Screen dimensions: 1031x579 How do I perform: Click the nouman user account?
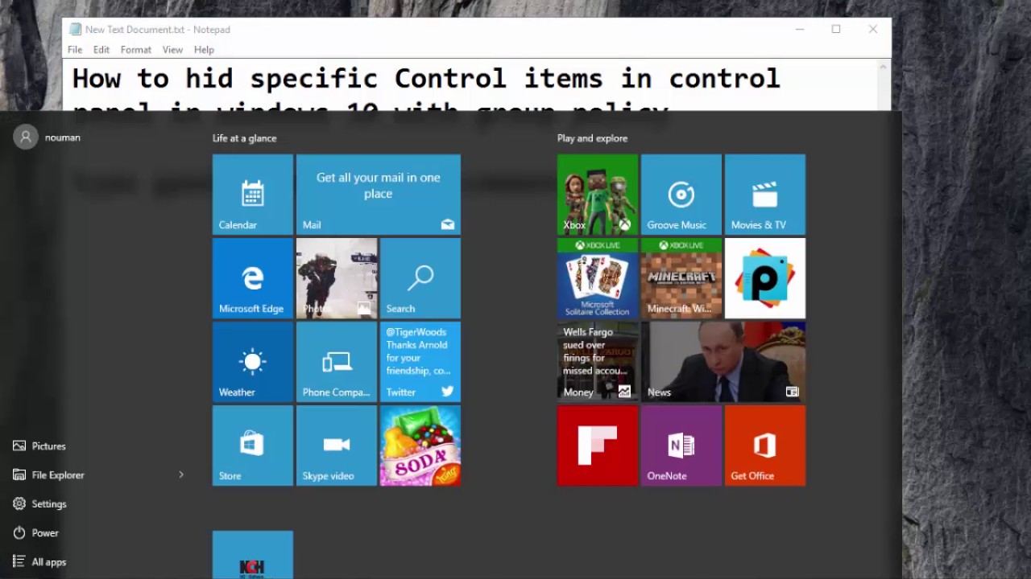pyautogui.click(x=47, y=138)
